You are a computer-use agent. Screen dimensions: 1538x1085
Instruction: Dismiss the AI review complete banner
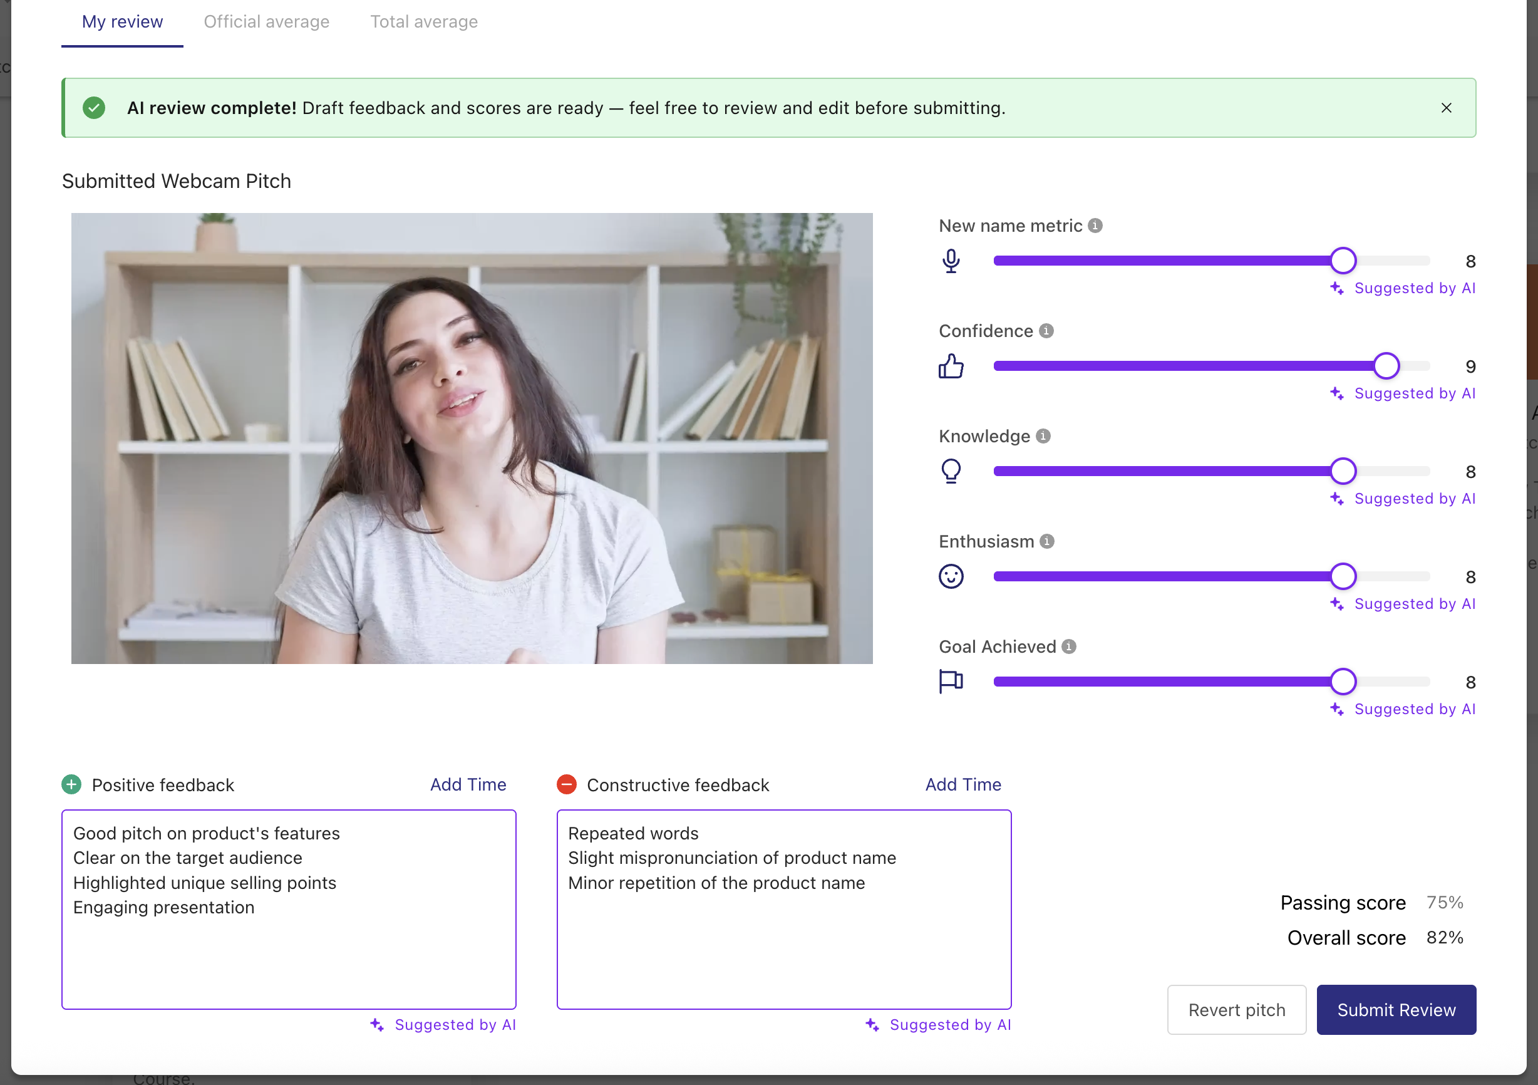tap(1446, 108)
